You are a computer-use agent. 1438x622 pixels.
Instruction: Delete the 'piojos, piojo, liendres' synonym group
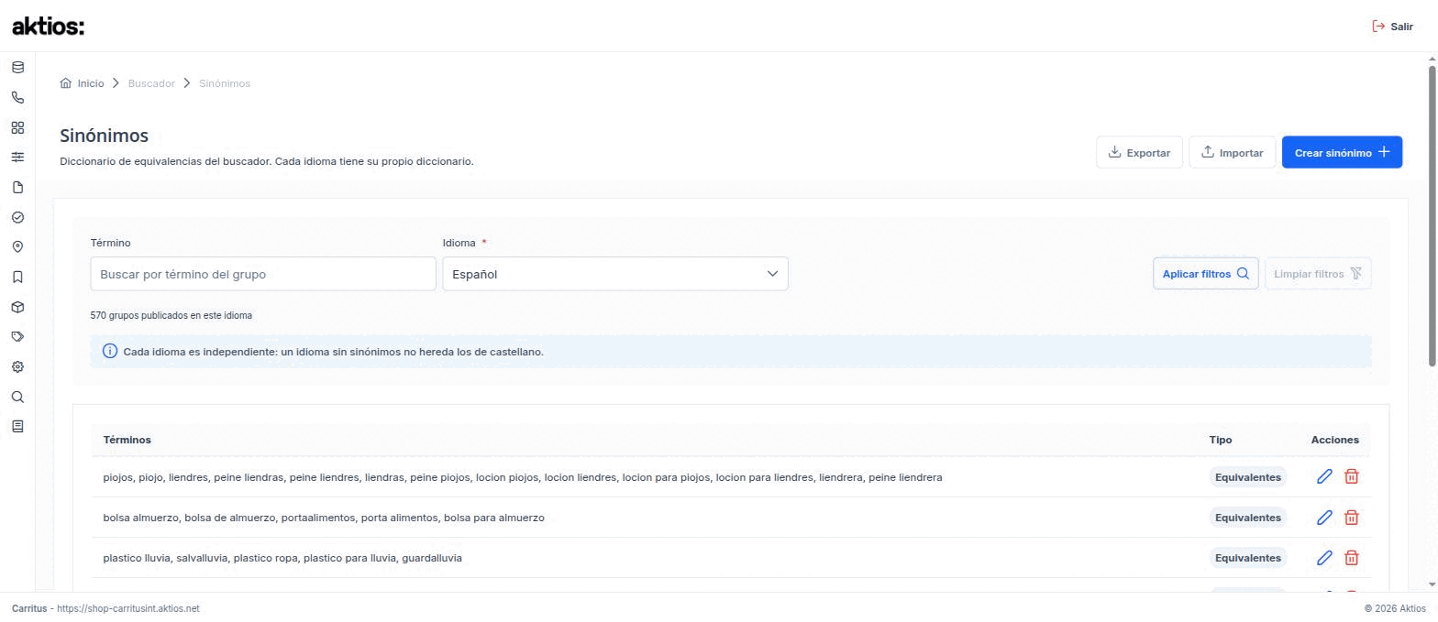(1351, 476)
